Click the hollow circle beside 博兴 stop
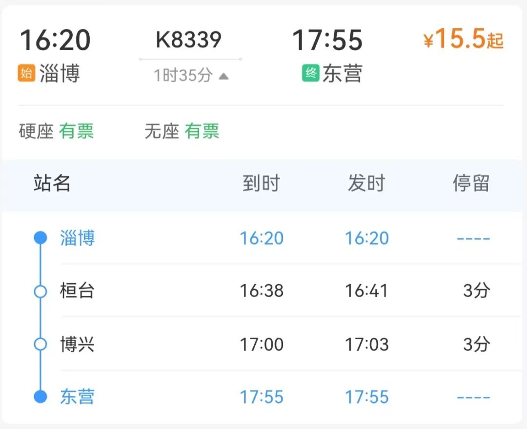Image resolution: width=527 pixels, height=429 pixels. coord(41,344)
